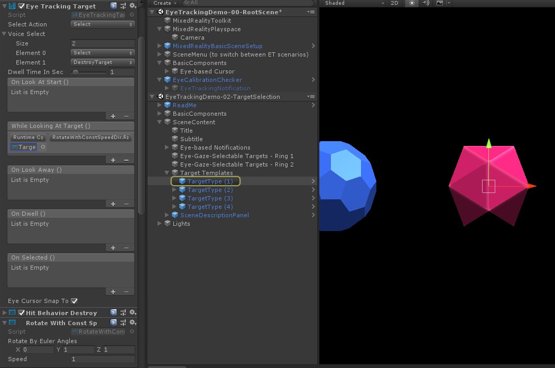555x368 pixels.
Task: Expand Hit Behavior Destroy component
Action: pos(4,312)
